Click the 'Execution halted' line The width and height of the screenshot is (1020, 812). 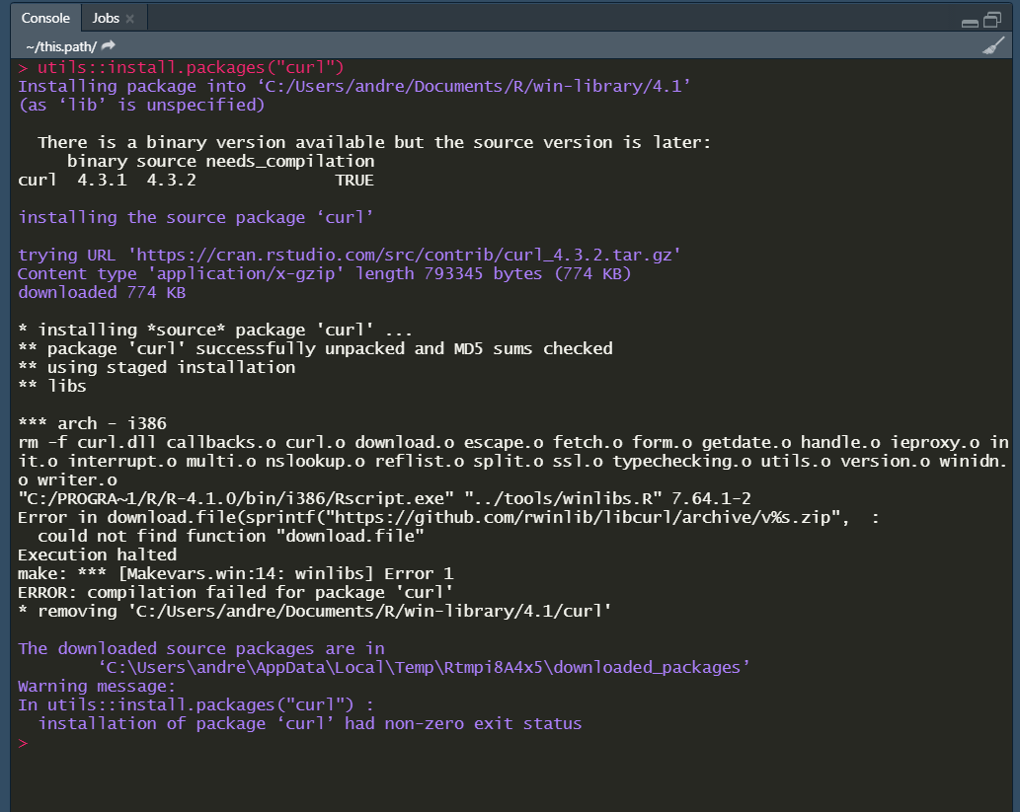[97, 555]
